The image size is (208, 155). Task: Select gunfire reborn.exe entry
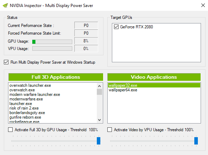click(25, 117)
